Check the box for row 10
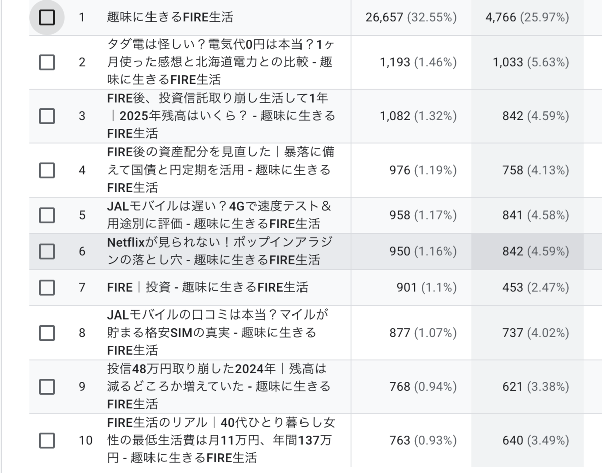602x473 pixels. point(47,441)
